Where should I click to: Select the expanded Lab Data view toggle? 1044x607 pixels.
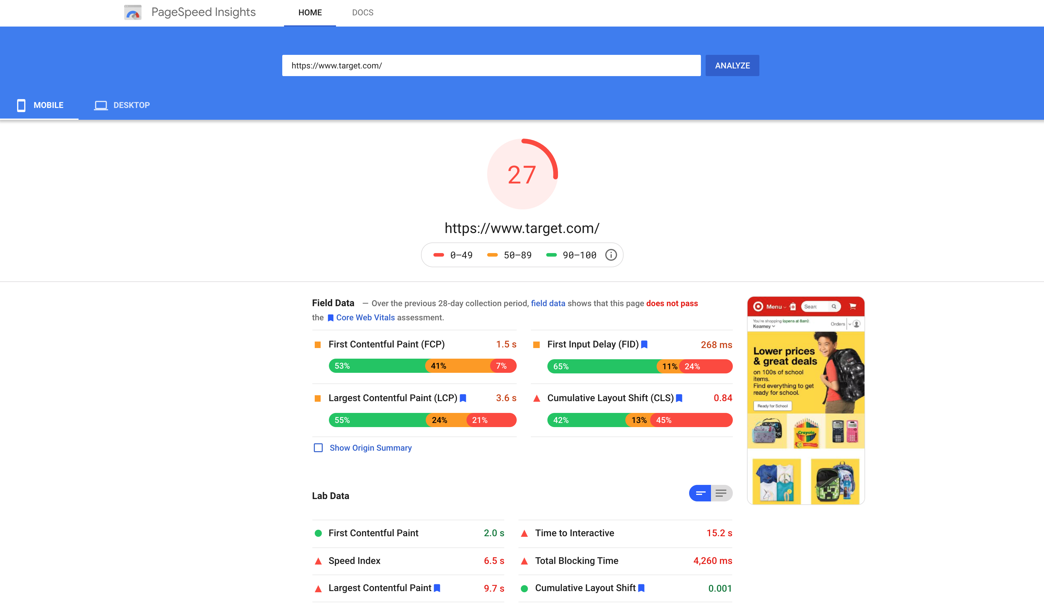[x=721, y=493]
